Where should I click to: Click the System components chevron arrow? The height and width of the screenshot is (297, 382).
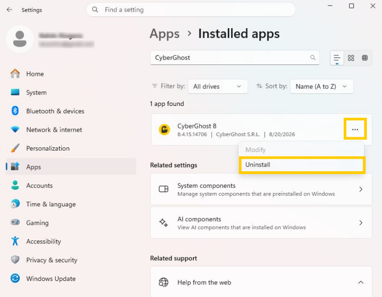coord(361,189)
